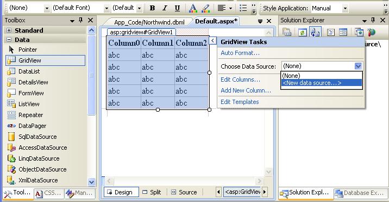
Task: Switch to the App_Code/Northwind.dbml tab
Action: pos(149,22)
